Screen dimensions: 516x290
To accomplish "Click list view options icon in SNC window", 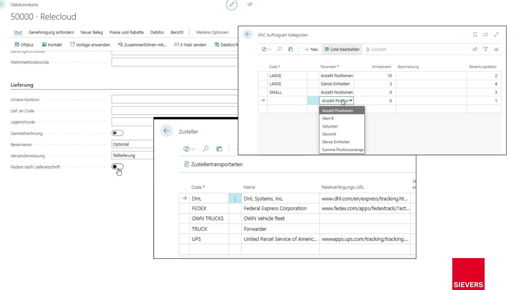I will [x=496, y=49].
